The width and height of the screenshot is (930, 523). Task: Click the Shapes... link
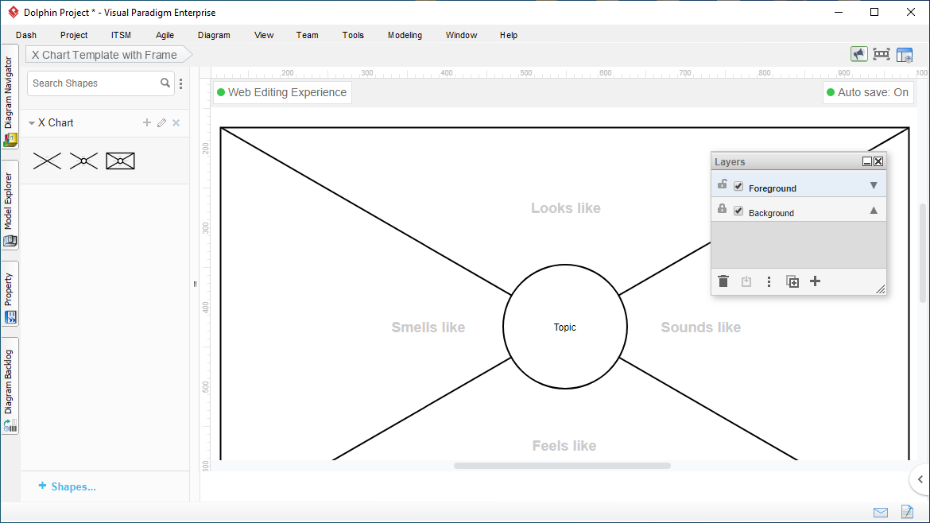(67, 486)
